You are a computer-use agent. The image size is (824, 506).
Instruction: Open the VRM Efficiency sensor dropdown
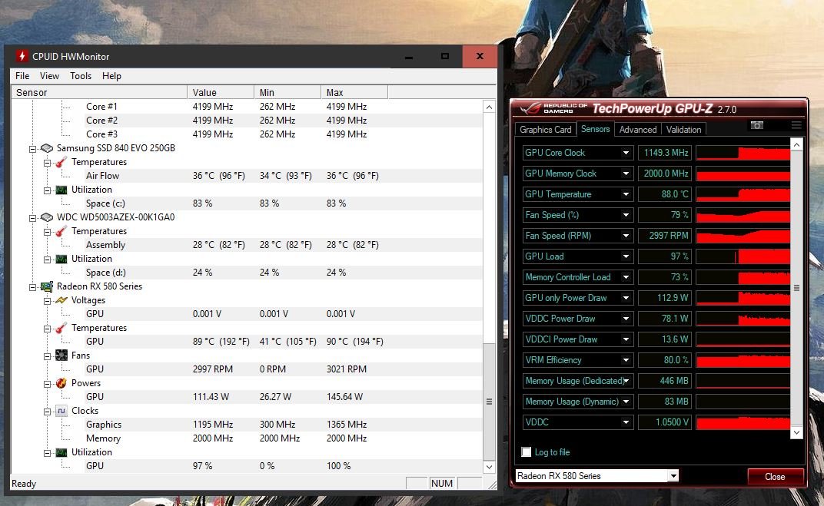626,360
